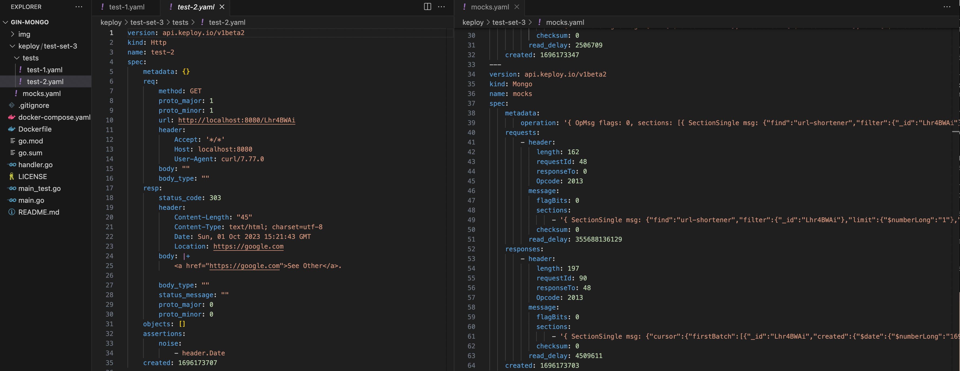Screen dimensions: 960x371
Task: Open the google.com link in the href body
Action: [244, 266]
